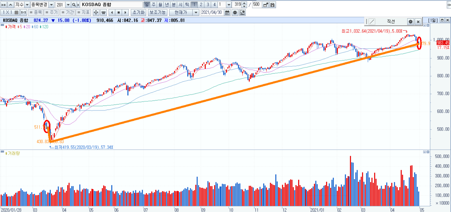Choose interval preset 4
This screenshot has height=212, width=451.
pyautogui.click(x=214, y=5)
